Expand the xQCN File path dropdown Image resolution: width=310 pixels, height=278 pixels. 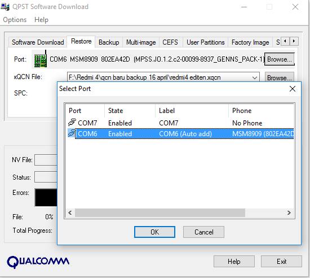(x=255, y=77)
